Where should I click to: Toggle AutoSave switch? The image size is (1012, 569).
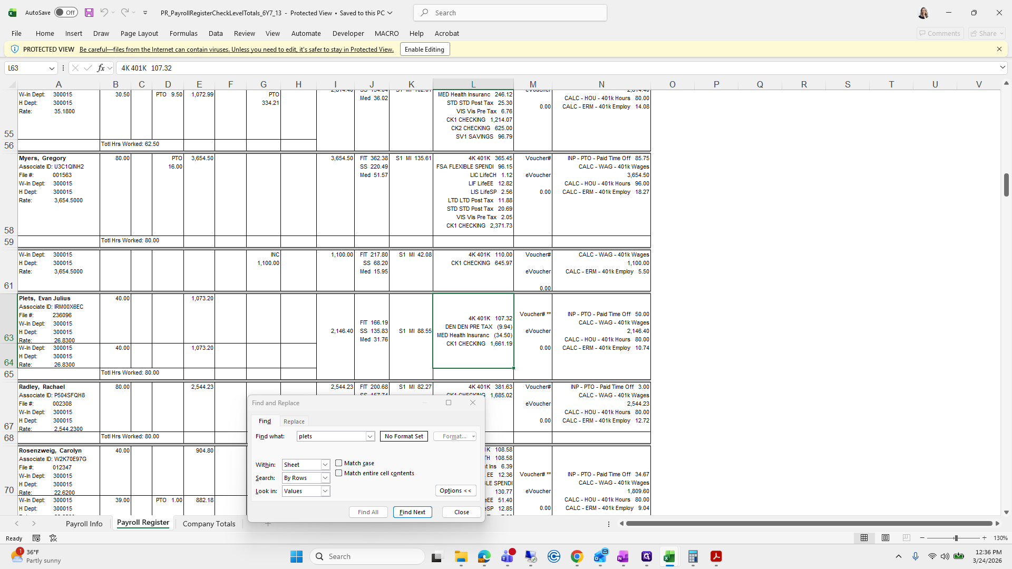(x=66, y=13)
